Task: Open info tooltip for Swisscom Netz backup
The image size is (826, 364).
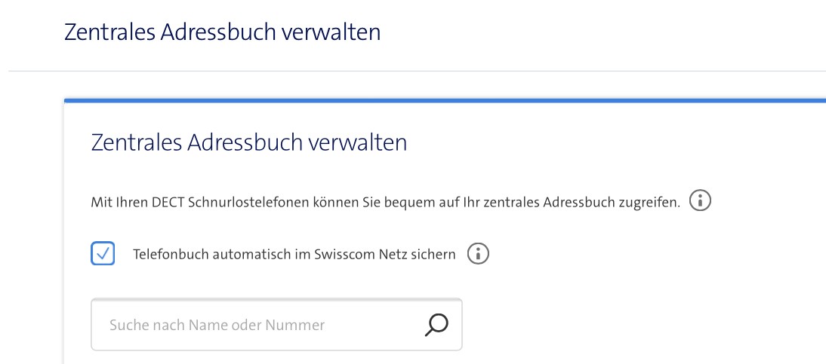Action: 478,255
